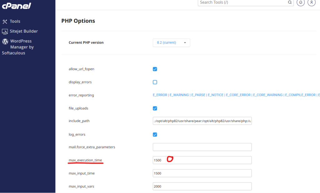320x193 pixels.
Task: Open the user account icon
Action: point(311,2)
